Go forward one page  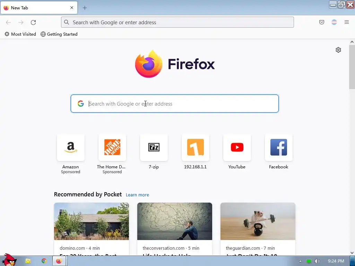(21, 23)
